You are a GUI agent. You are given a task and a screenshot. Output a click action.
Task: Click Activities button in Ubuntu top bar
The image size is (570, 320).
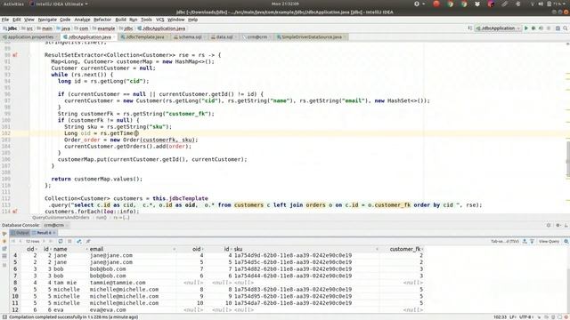[x=13, y=4]
